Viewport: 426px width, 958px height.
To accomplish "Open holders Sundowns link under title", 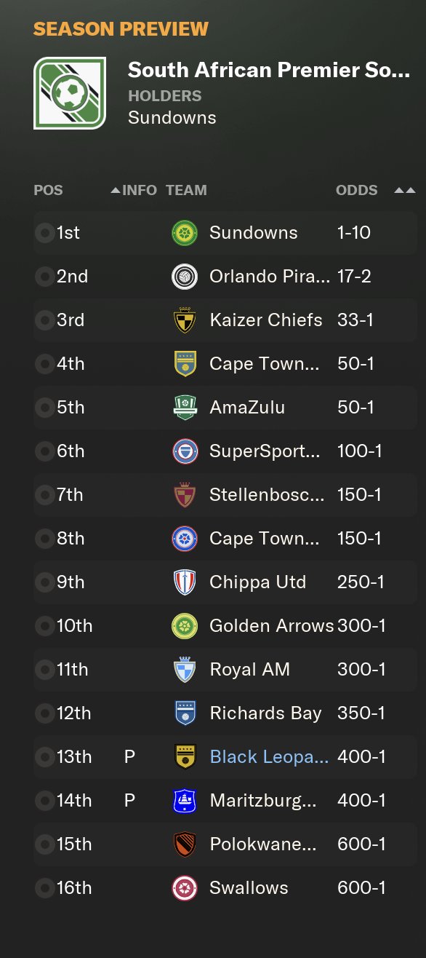I will 172,118.
